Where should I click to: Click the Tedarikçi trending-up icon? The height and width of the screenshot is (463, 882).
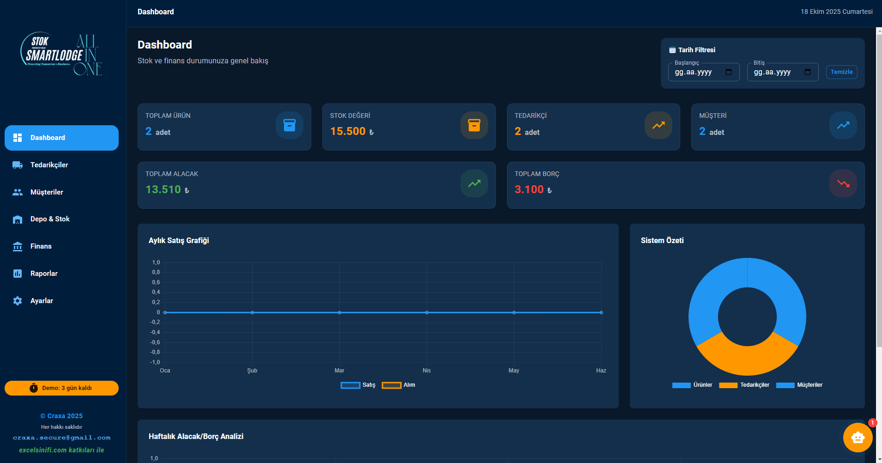[658, 125]
